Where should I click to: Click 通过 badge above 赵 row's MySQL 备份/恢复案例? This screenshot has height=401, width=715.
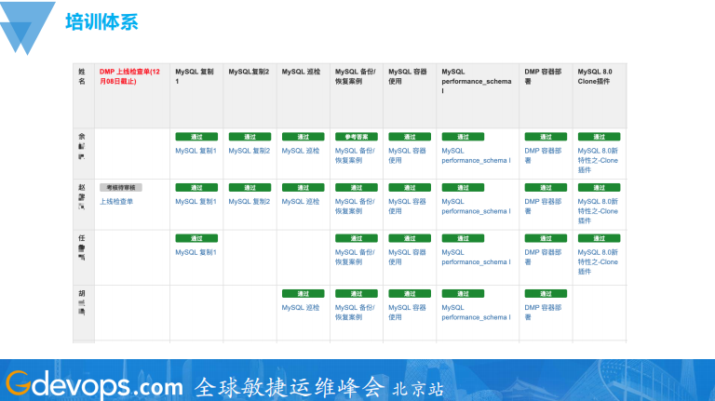[357, 187]
